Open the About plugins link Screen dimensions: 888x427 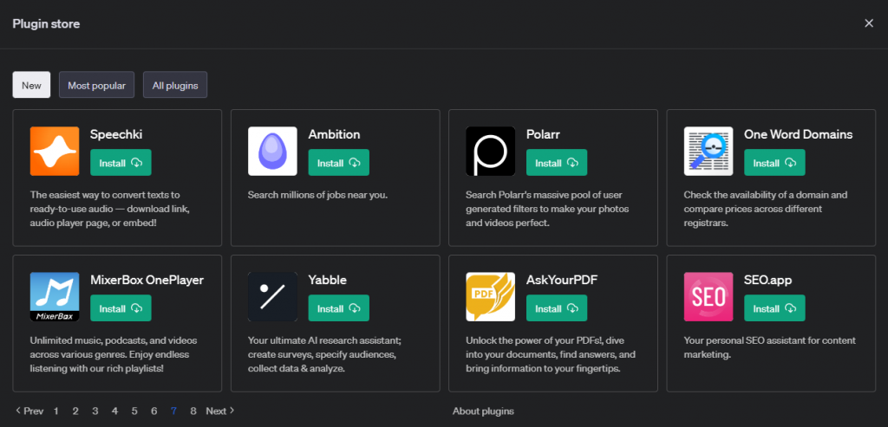point(483,411)
